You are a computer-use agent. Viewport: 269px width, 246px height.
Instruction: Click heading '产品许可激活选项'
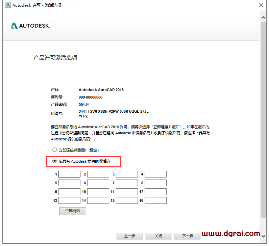[x=55, y=58]
